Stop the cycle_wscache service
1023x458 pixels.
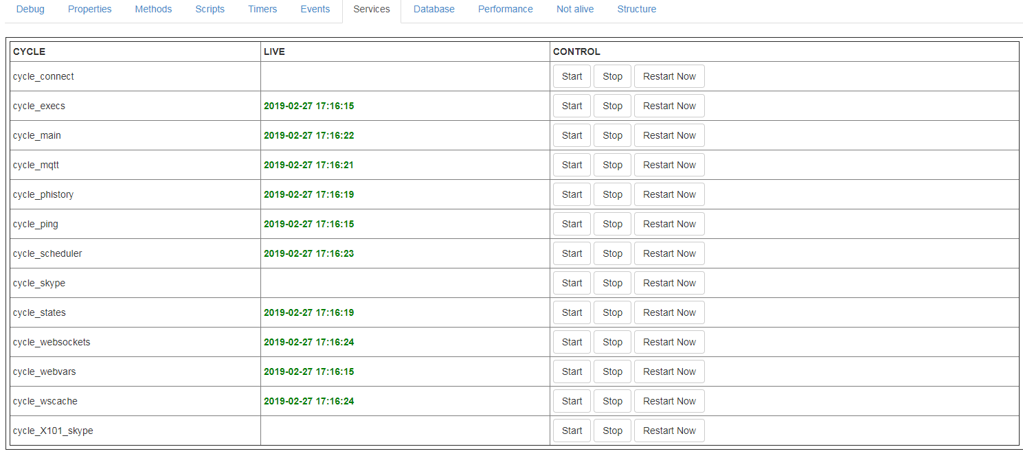point(612,401)
